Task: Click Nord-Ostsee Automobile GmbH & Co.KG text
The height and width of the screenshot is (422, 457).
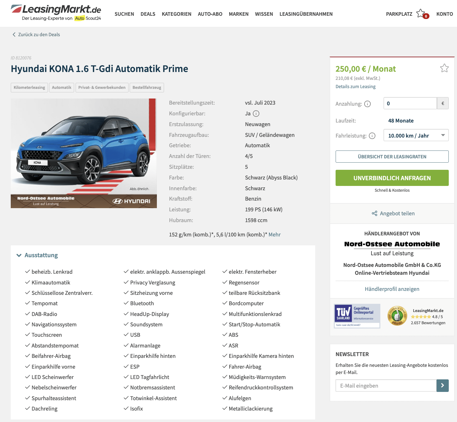Action: pyautogui.click(x=392, y=265)
